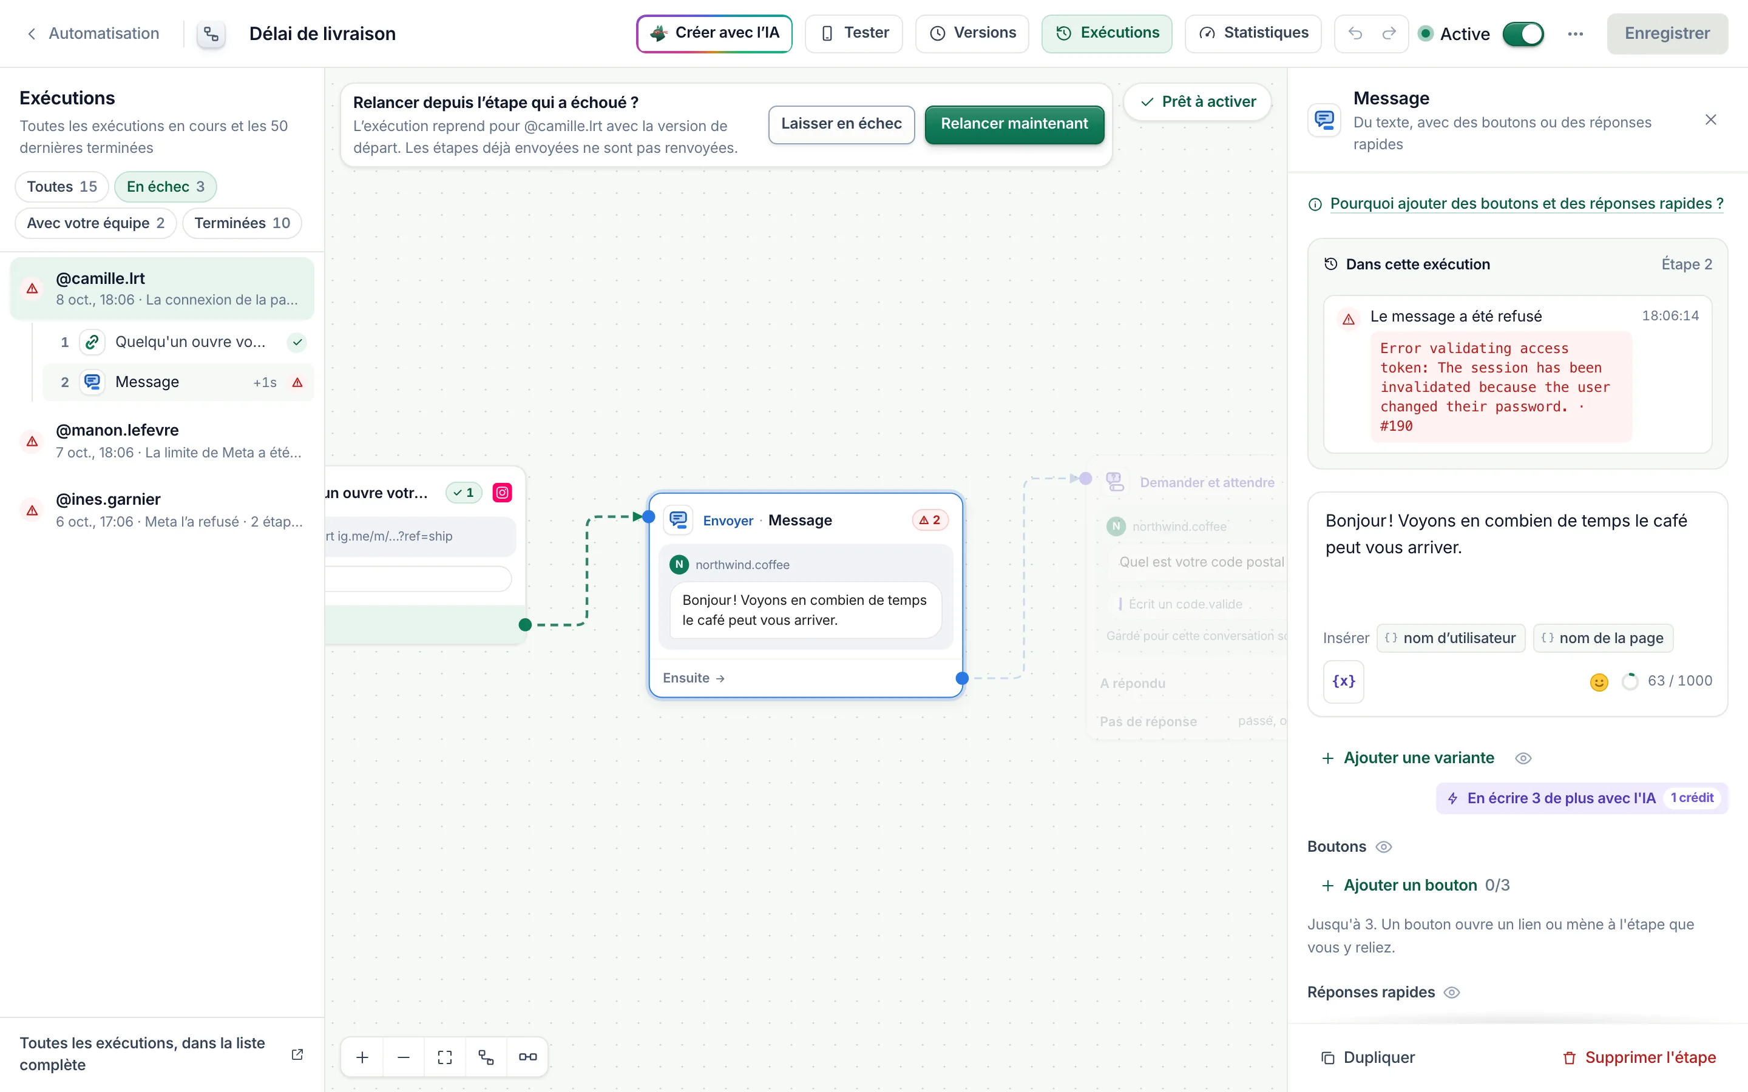Image resolution: width=1748 pixels, height=1092 pixels.
Task: Click the redo arrow in top bar
Action: [x=1388, y=33]
